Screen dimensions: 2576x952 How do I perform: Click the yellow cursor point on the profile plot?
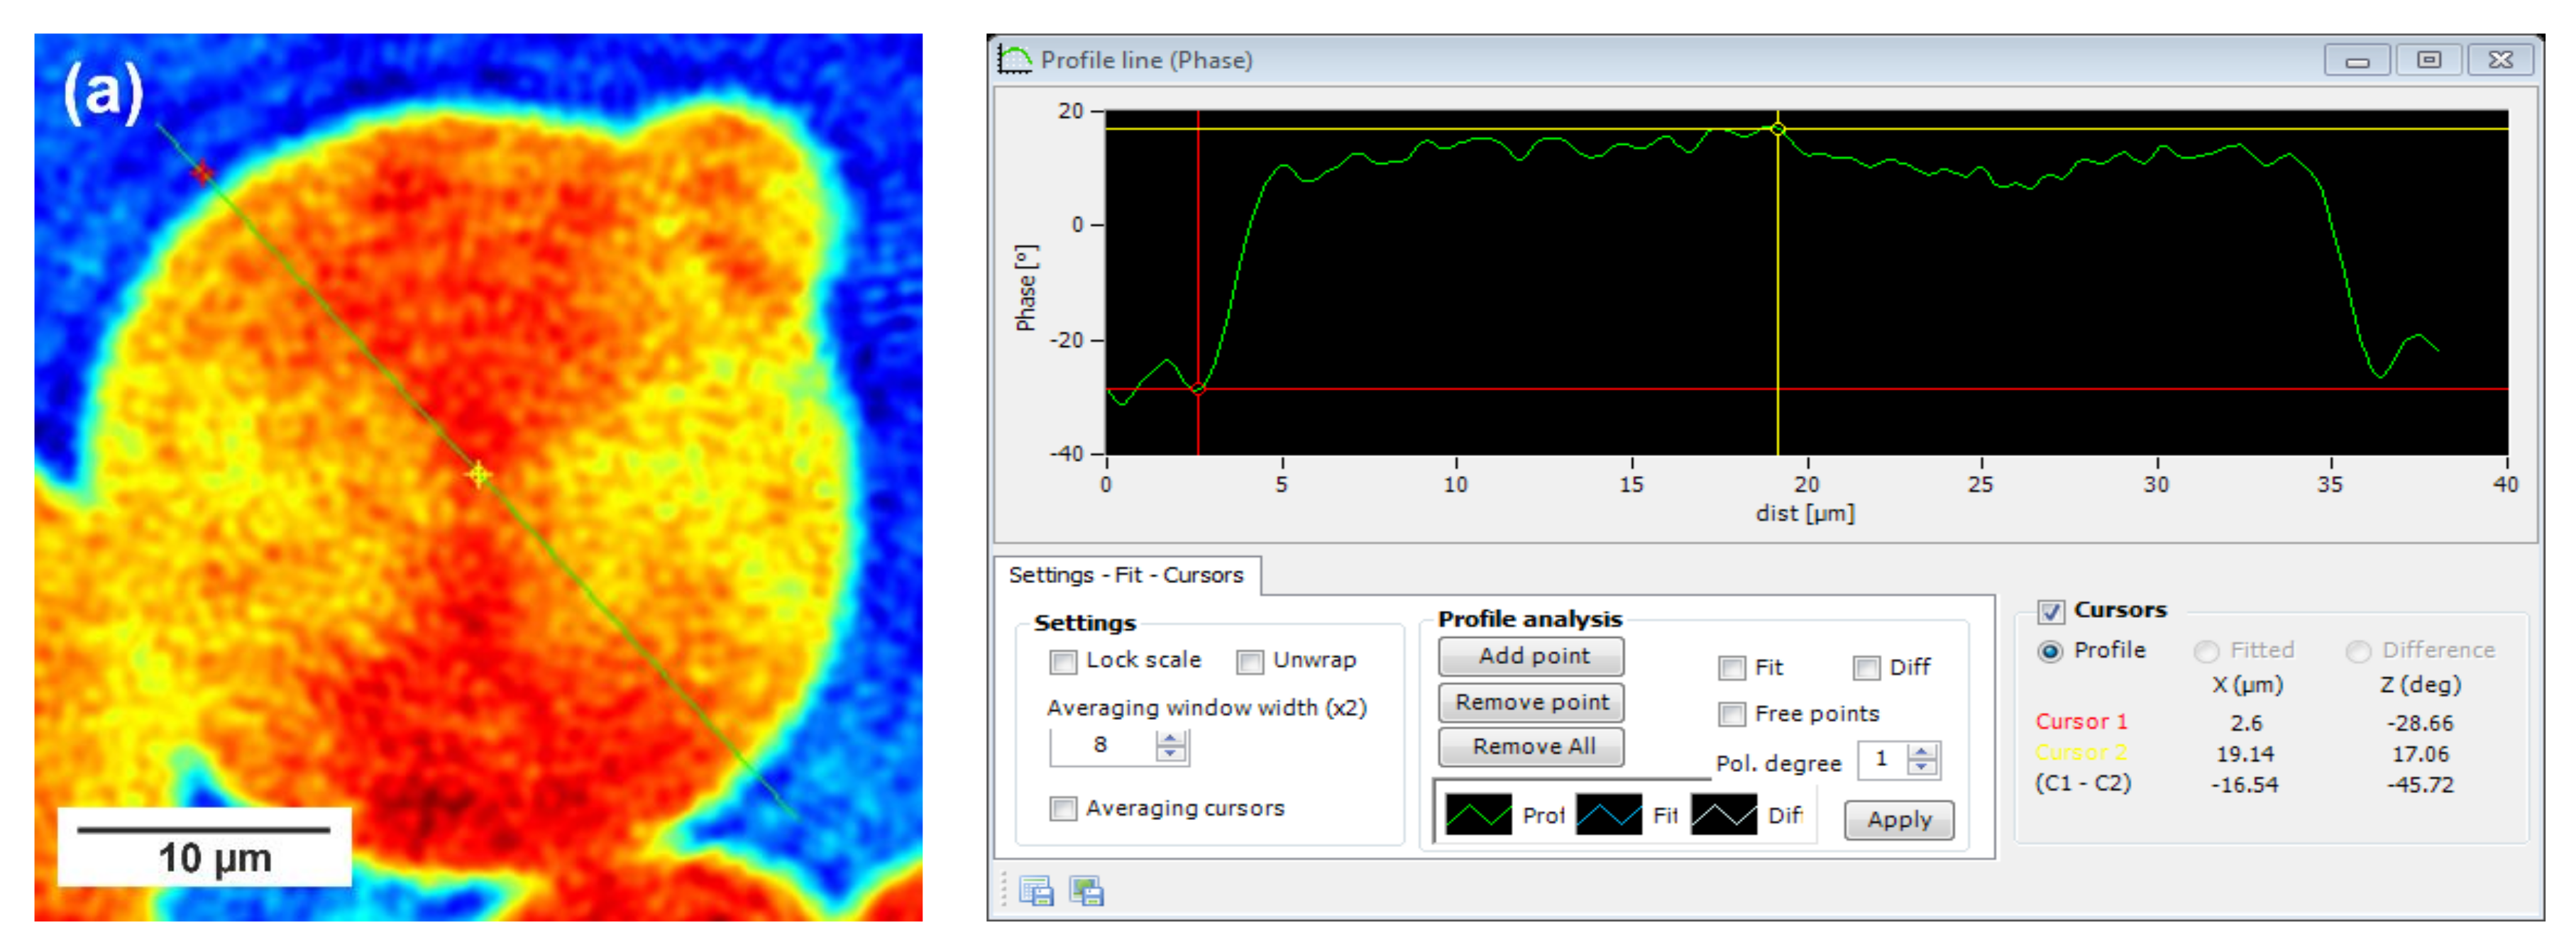tap(1777, 129)
